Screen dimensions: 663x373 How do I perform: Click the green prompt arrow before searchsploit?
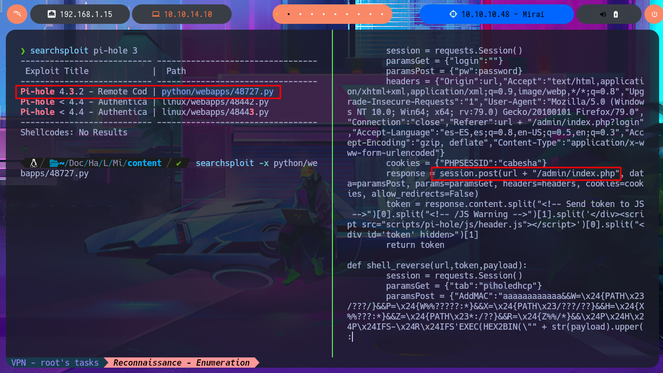point(23,51)
